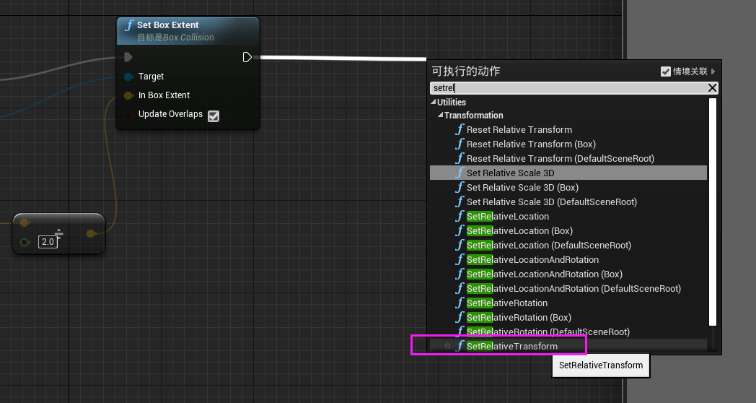Select SetRelativeLocationAndRotation (Box)

click(545, 274)
